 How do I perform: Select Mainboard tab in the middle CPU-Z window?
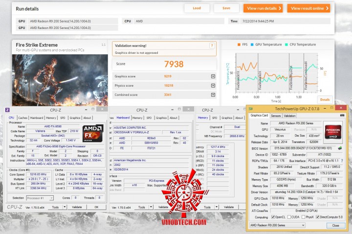click(x=123, y=117)
